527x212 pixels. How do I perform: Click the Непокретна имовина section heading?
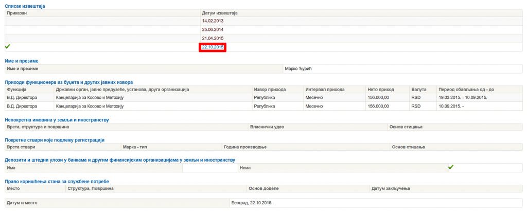pyautogui.click(x=57, y=119)
